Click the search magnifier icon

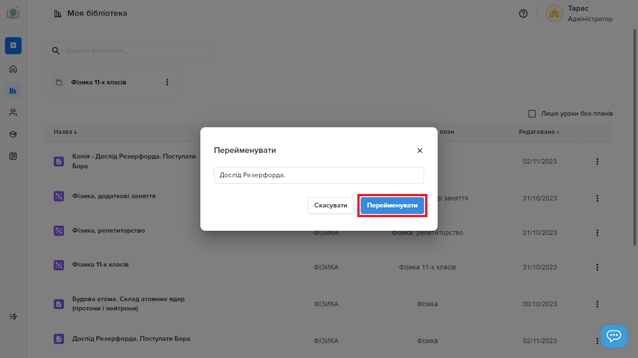56,50
